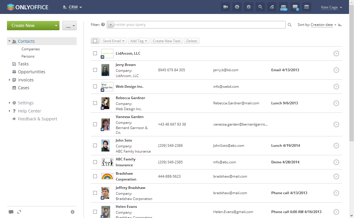Screen dimensions: 354x218
Task: Open the Add Tag dropdown
Action: click(139, 41)
